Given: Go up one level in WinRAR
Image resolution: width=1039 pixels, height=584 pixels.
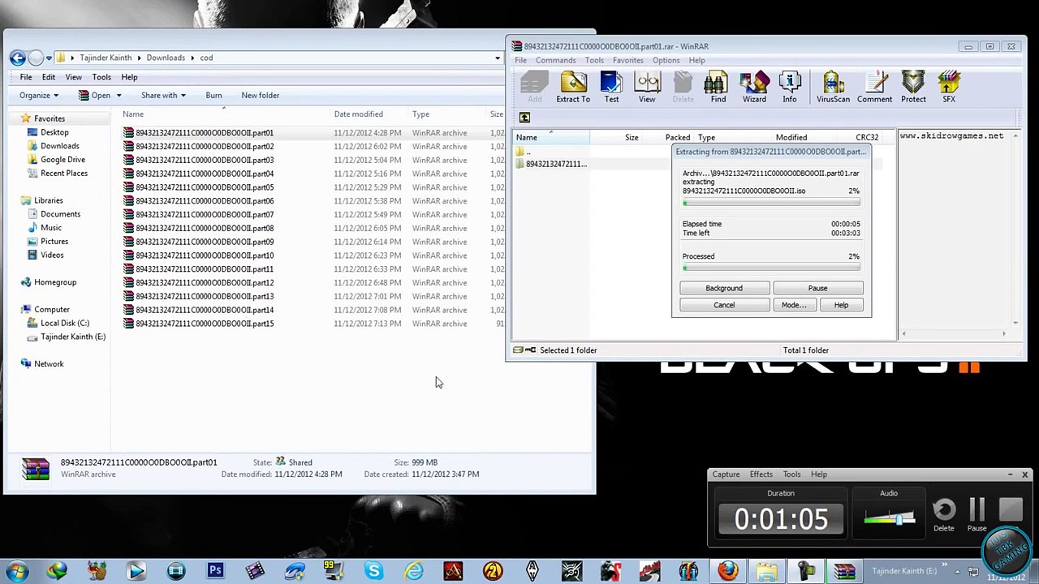Looking at the screenshot, I should point(524,118).
